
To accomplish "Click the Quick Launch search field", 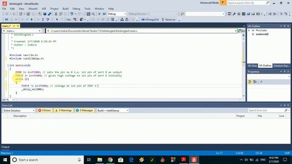I will 248,3.
